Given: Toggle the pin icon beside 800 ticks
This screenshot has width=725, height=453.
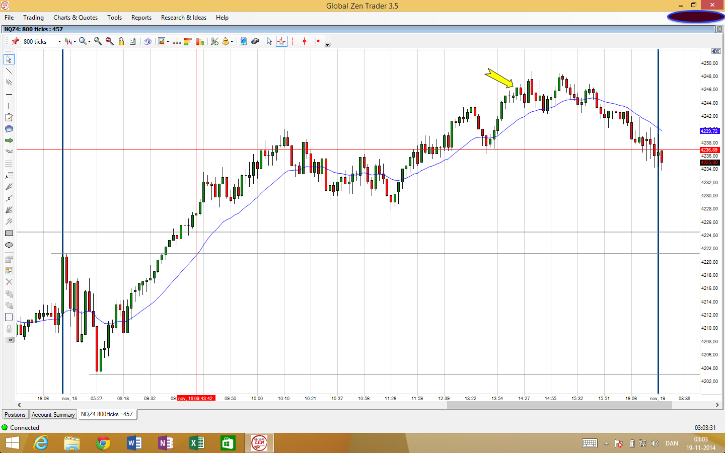Looking at the screenshot, I should (x=16, y=41).
